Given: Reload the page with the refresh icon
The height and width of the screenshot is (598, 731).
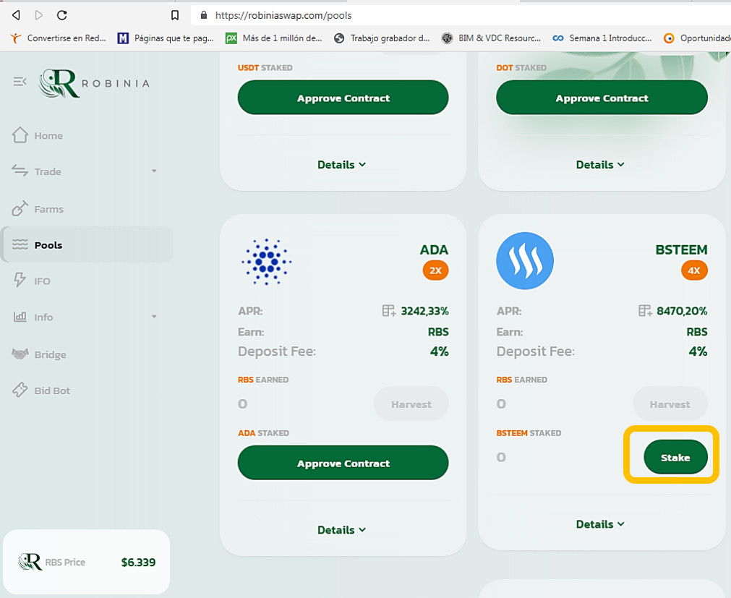Looking at the screenshot, I should tap(61, 15).
